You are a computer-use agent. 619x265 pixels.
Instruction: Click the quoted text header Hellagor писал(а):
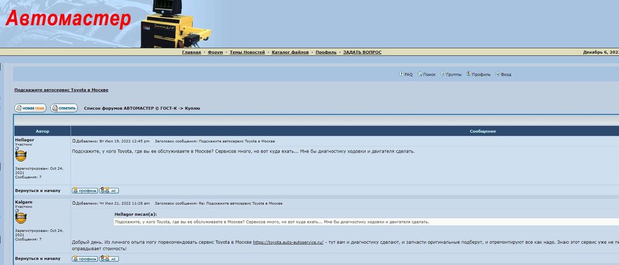[x=136, y=214]
